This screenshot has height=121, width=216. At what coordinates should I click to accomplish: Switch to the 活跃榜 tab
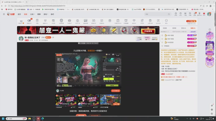174,28
